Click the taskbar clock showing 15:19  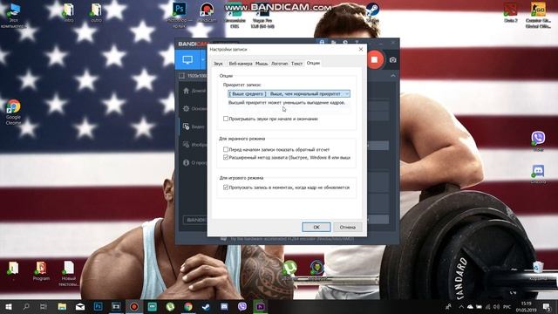[x=526, y=306]
